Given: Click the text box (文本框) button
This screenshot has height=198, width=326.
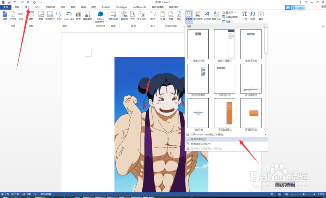Looking at the screenshot, I should point(189,17).
